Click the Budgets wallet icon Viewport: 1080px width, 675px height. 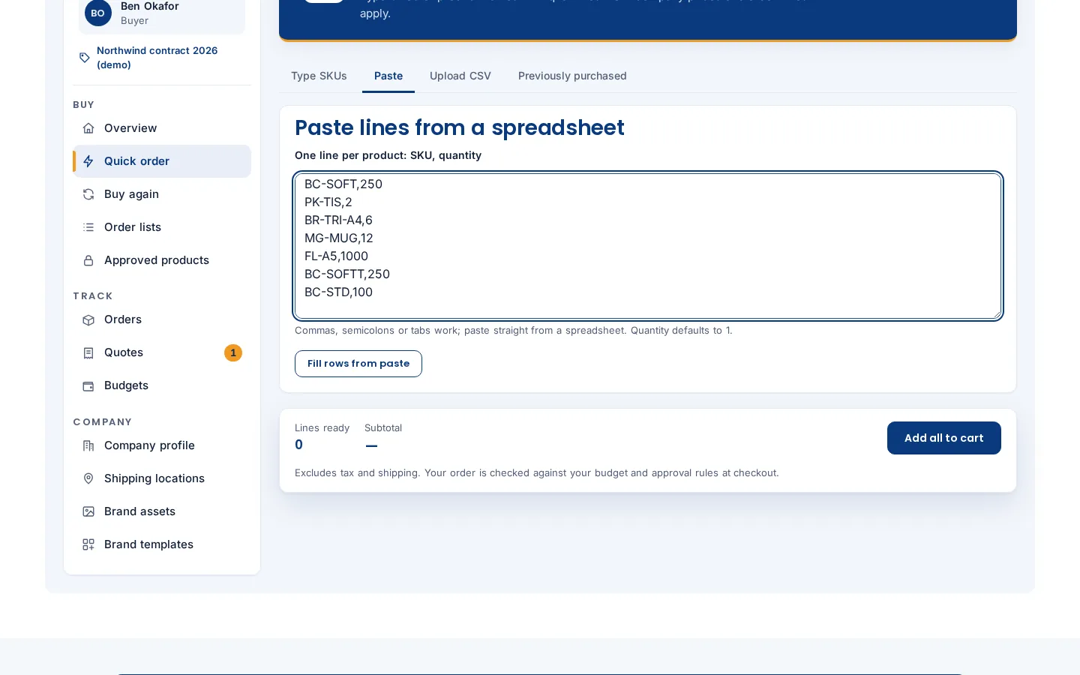point(88,385)
